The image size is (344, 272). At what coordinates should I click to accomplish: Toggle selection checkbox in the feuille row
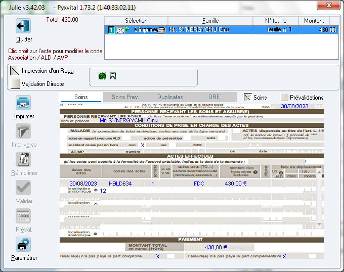tap(119, 30)
